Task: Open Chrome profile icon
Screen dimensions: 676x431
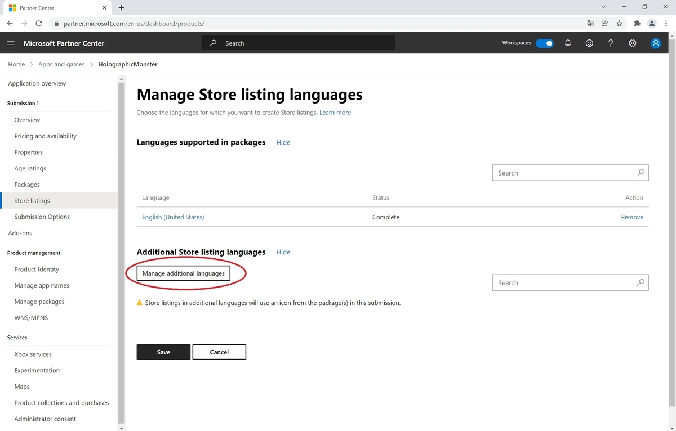Action: click(652, 24)
